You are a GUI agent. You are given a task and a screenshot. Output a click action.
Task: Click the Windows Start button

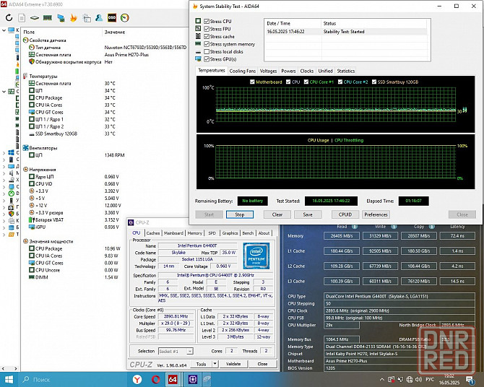click(9, 379)
